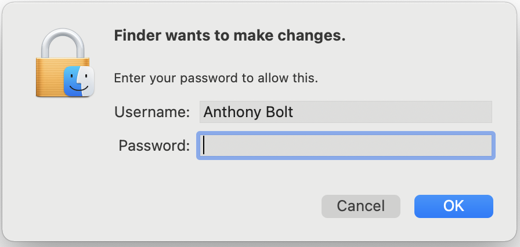
Task: Click the "Finder wants to make changes." heading
Action: [230, 36]
